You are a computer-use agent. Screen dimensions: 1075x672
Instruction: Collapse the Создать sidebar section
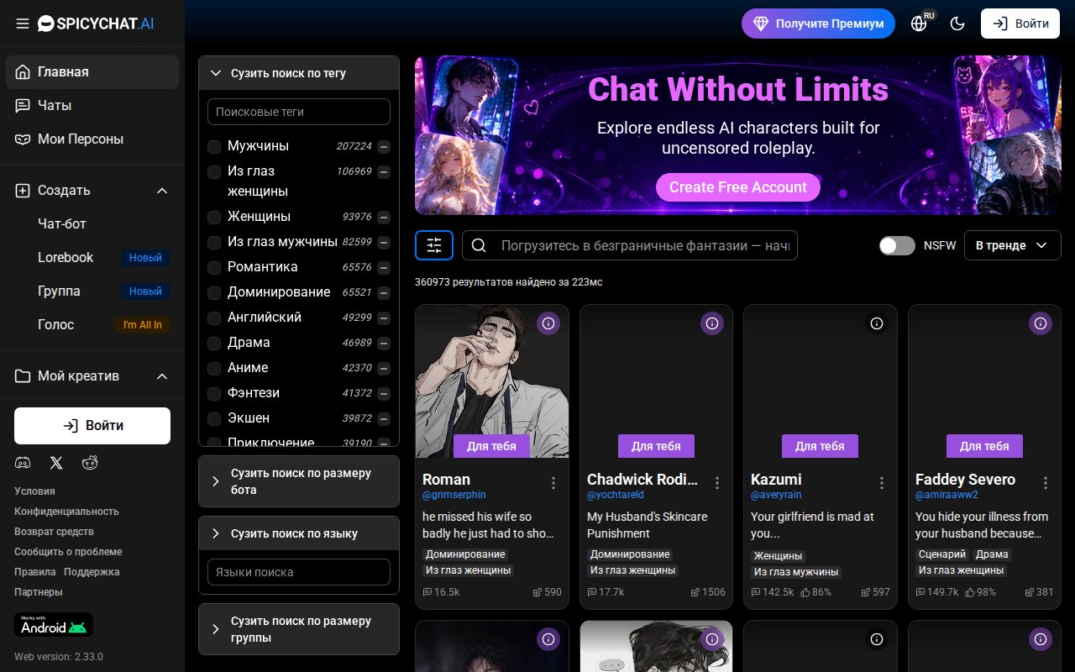[x=162, y=191]
